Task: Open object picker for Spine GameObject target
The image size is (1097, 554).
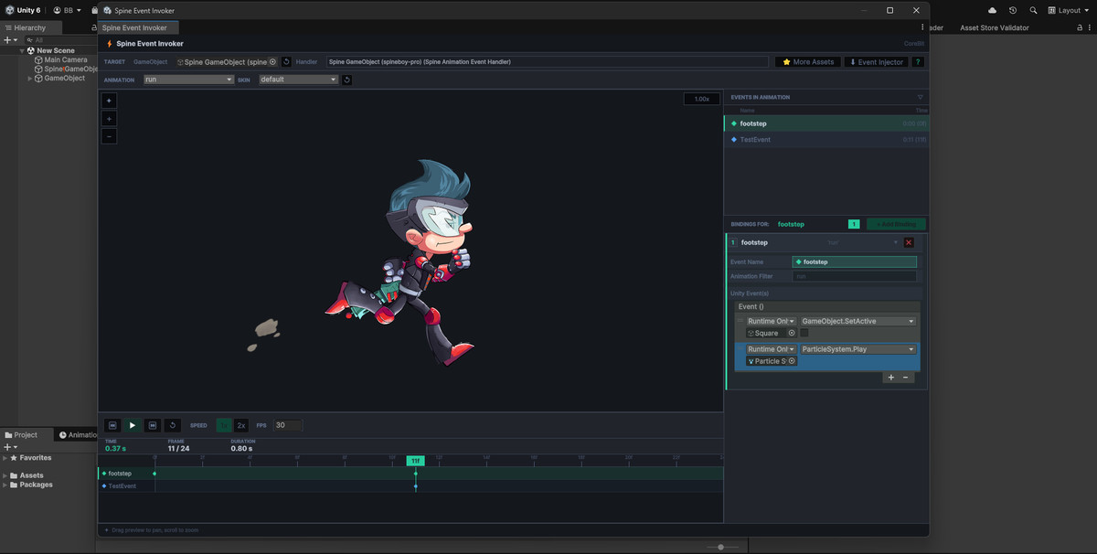Action: pyautogui.click(x=272, y=62)
